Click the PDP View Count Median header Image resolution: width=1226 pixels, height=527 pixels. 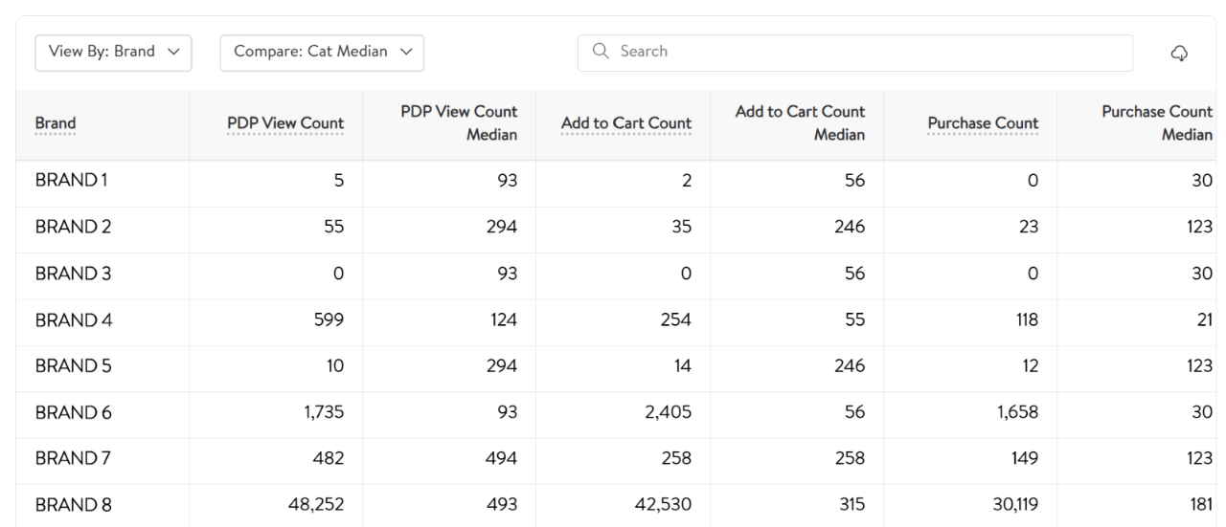[464, 123]
